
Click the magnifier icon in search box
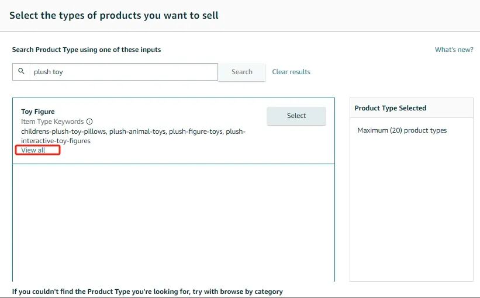click(x=22, y=71)
